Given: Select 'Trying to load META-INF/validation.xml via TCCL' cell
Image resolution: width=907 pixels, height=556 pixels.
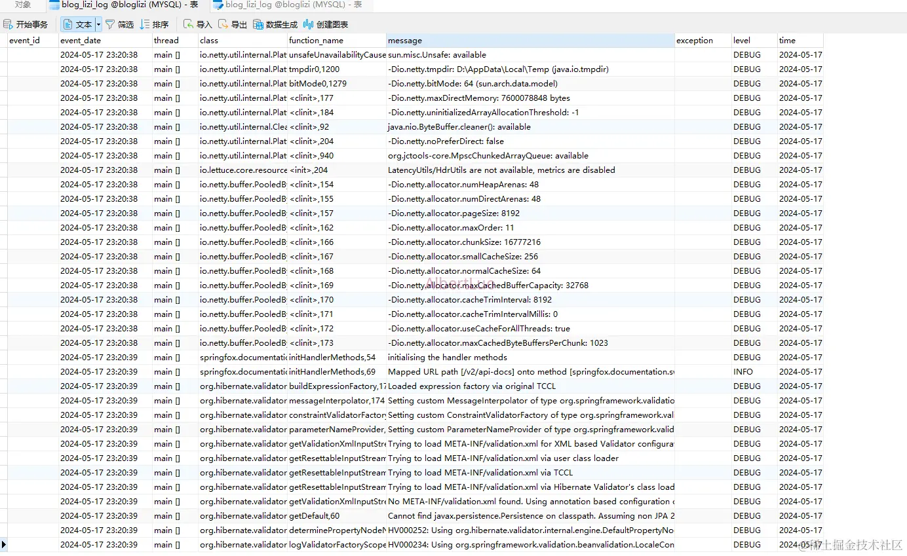Looking at the screenshot, I should 530,473.
